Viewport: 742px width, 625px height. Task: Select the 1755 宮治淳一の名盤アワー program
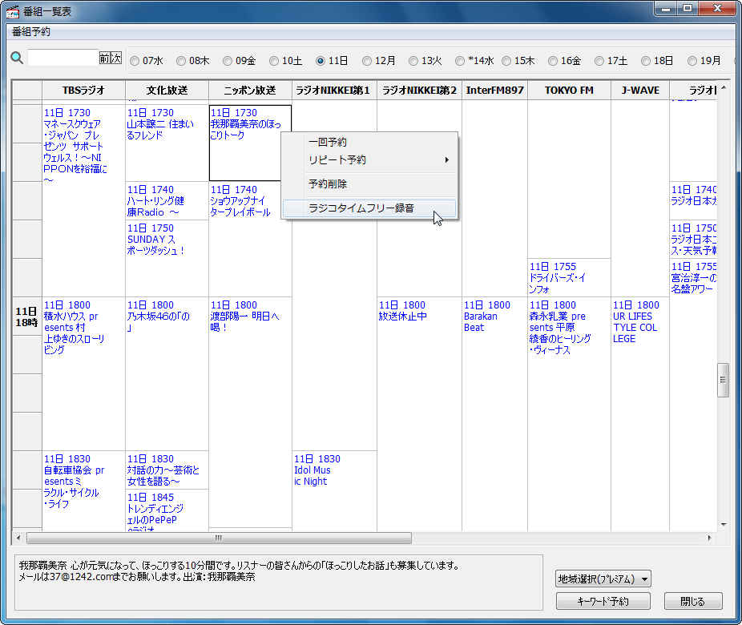(x=694, y=278)
